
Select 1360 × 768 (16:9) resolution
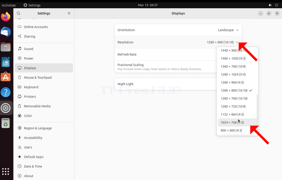[x=237, y=66]
